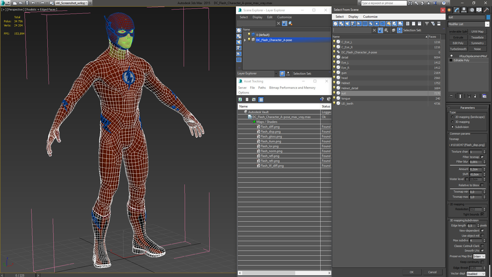Click the blue object color swatch
This screenshot has height=277, width=492.
488,17
